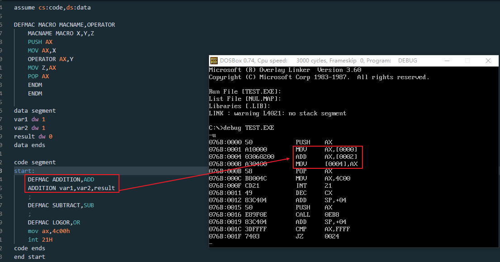500x262 pixels.
Task: Click the 'PUSH AX' line in the editor macro
Action: coord(40,42)
